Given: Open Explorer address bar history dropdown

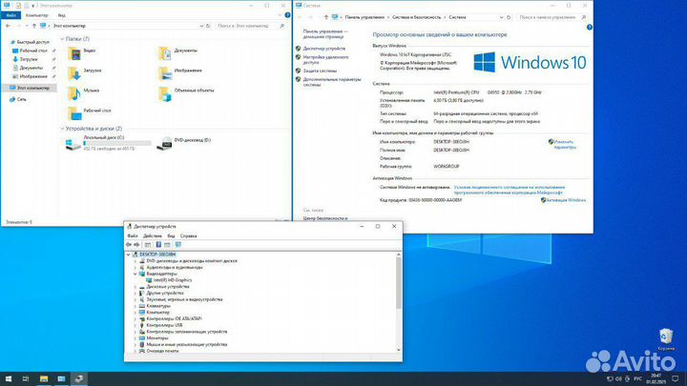Looking at the screenshot, I should click(201, 26).
